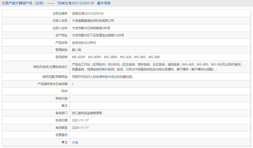Click the 有效期至 label cell

pos(36,128)
